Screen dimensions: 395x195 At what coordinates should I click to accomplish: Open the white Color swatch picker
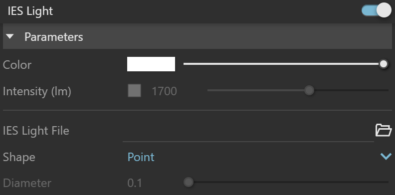point(151,64)
